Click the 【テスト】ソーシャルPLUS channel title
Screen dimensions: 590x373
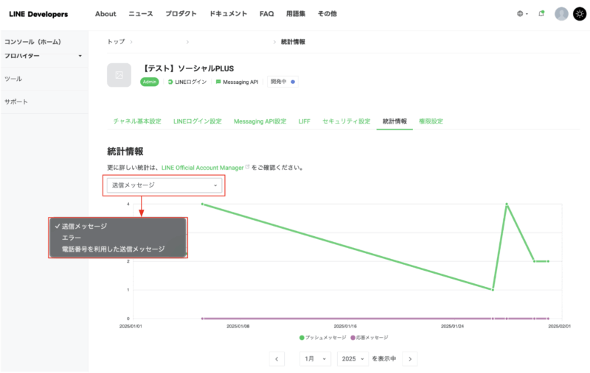coord(187,68)
